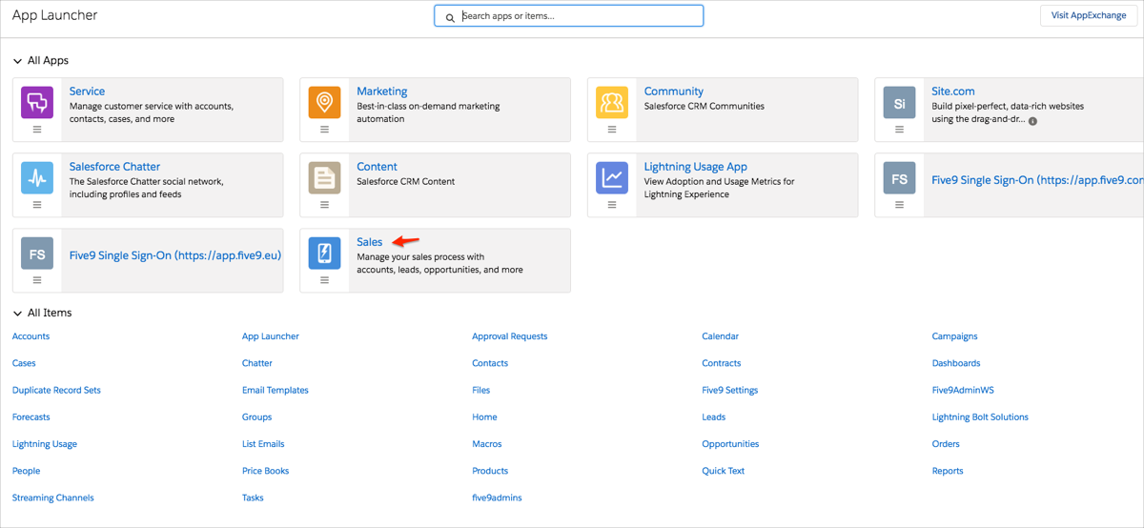Screen dimensions: 1144x528
Task: Click the Content document icon
Action: coord(324,177)
